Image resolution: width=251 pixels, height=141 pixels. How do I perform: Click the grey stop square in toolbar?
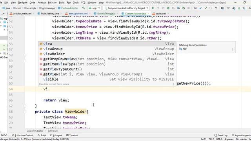click(189, 8)
